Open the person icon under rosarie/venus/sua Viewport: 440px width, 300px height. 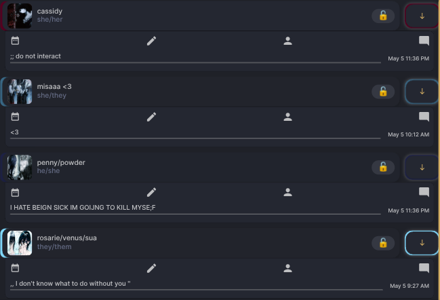pos(287,268)
